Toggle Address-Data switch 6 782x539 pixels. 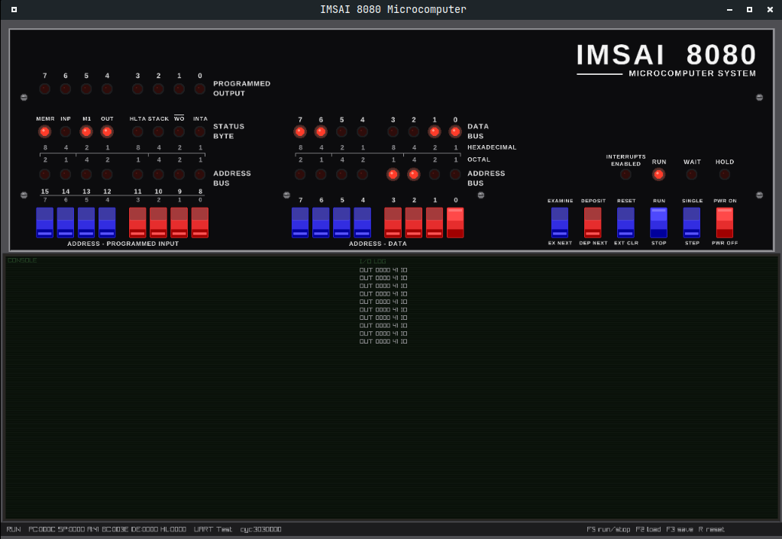tap(321, 223)
